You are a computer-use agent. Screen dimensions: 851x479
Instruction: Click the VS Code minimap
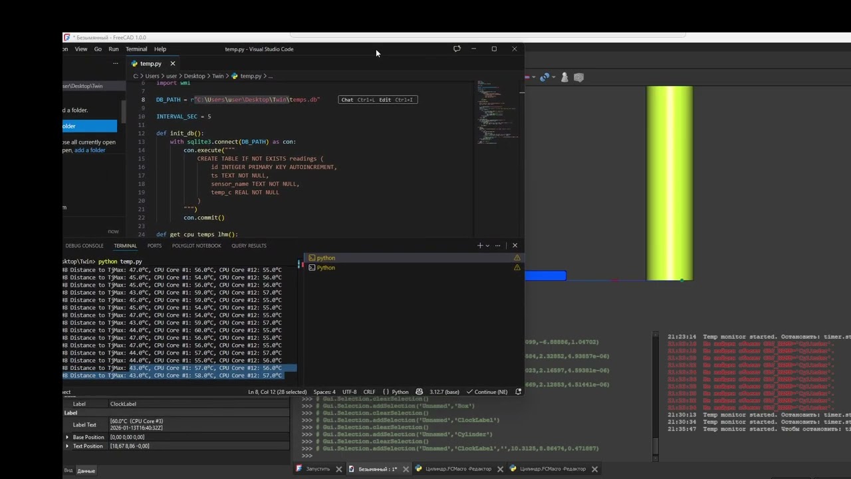point(497,113)
